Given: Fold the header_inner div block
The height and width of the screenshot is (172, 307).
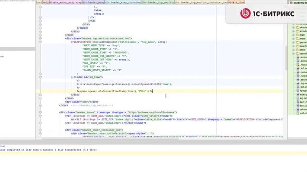Looking at the screenshot, I should pyautogui.click(x=40, y=112).
